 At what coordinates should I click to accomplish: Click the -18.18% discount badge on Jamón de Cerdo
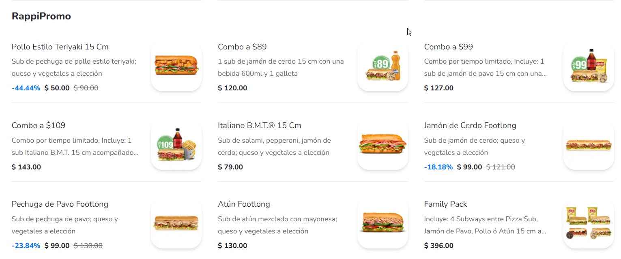tap(438, 167)
